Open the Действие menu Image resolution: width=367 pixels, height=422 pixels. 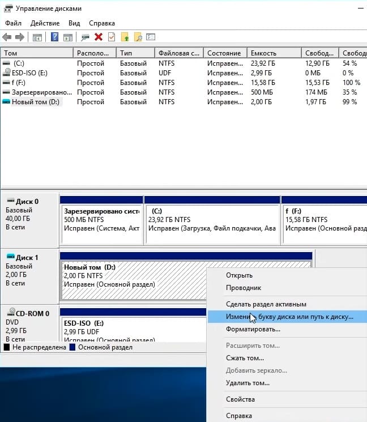(x=45, y=23)
